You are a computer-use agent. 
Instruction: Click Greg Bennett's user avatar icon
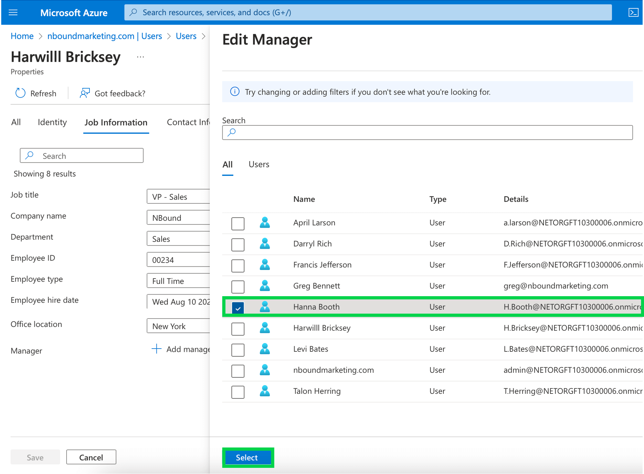[265, 286]
